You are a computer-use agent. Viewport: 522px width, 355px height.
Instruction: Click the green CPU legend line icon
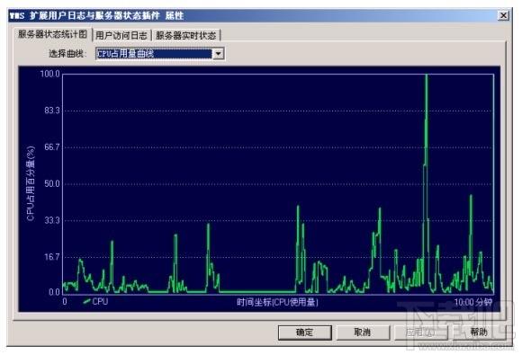pos(86,301)
